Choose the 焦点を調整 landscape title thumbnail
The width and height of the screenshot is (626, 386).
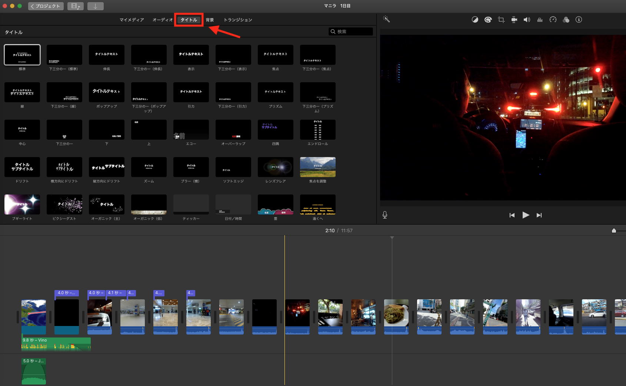point(318,167)
